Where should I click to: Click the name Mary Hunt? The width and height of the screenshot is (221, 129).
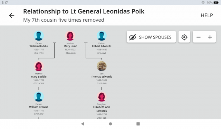tap(70, 46)
